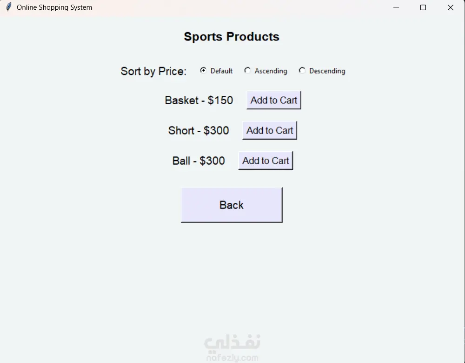Screen dimensions: 465x363
Task: Click the Arabic nafezly watermark logo
Action: tap(232, 343)
